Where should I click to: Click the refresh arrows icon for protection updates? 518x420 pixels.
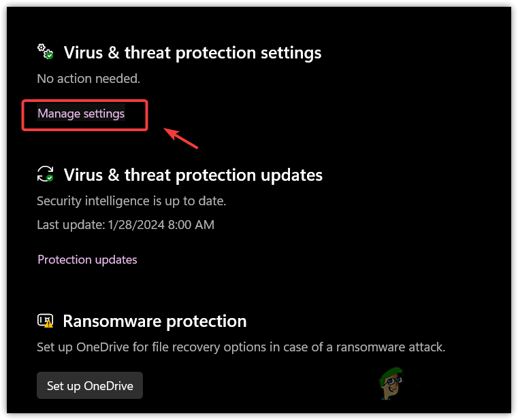point(45,173)
